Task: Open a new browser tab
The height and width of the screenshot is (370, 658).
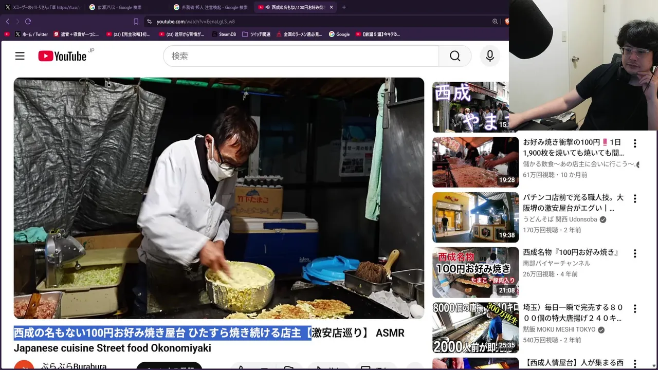Action: (x=344, y=7)
